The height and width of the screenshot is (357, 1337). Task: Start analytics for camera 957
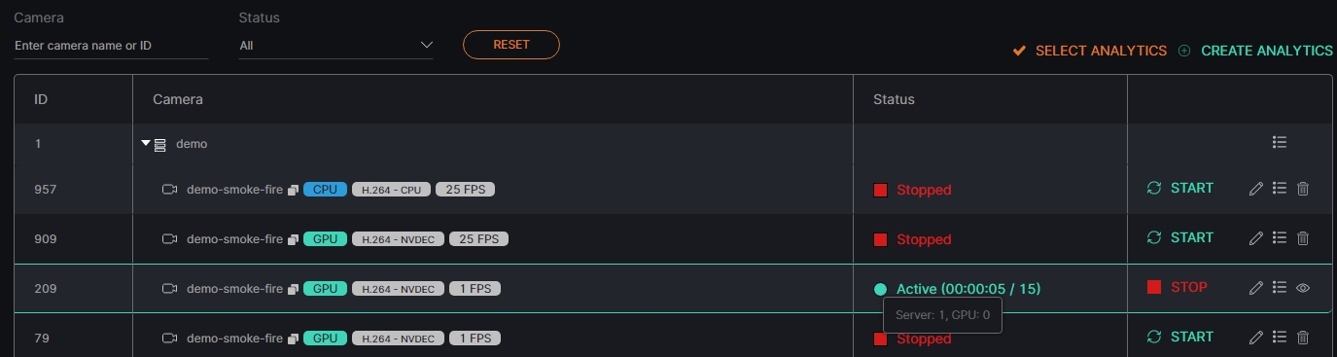click(1180, 189)
